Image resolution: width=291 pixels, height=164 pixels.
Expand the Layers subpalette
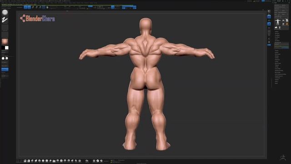[276, 39]
